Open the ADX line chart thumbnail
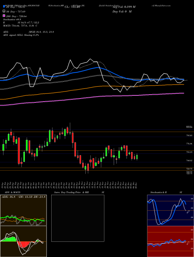Image resolution: width=194 pixels, height=257 pixels. pos(23,210)
